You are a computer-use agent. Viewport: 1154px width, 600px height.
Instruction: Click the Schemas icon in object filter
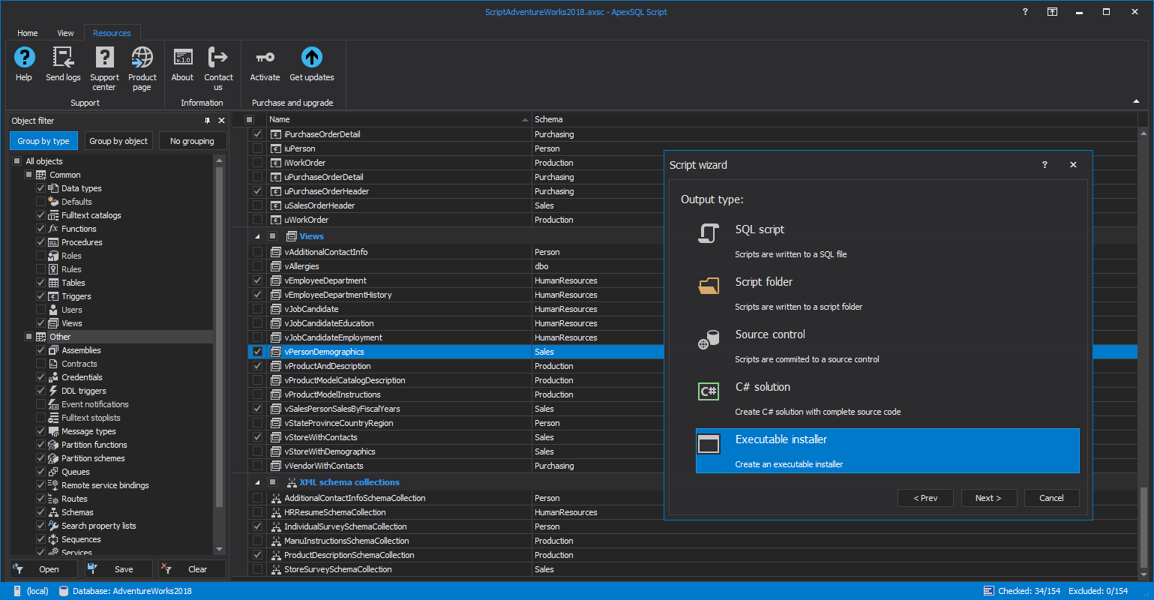coord(54,512)
